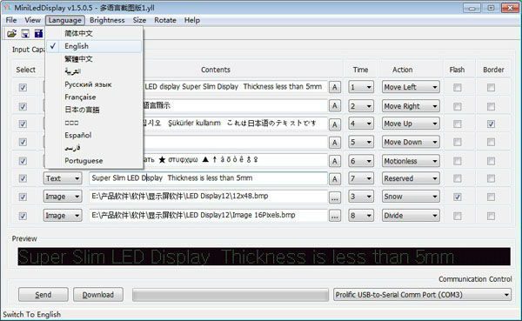Open the Rotate menu

(x=165, y=20)
